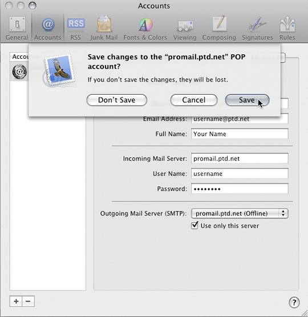Switch to the Viewing preferences
Image resolution: width=308 pixels, height=317 pixels.
click(185, 29)
